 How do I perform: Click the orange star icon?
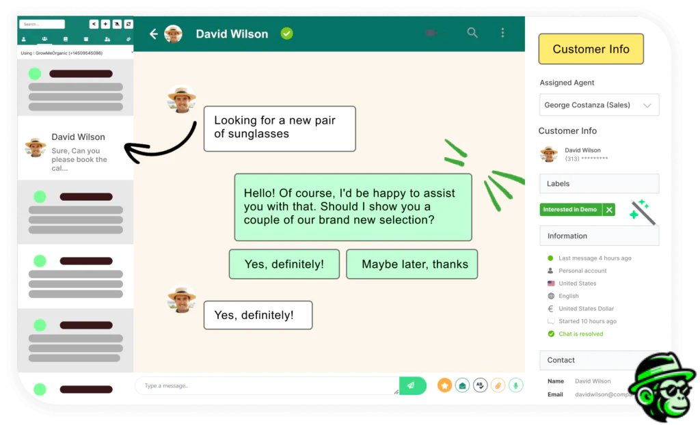[444, 385]
